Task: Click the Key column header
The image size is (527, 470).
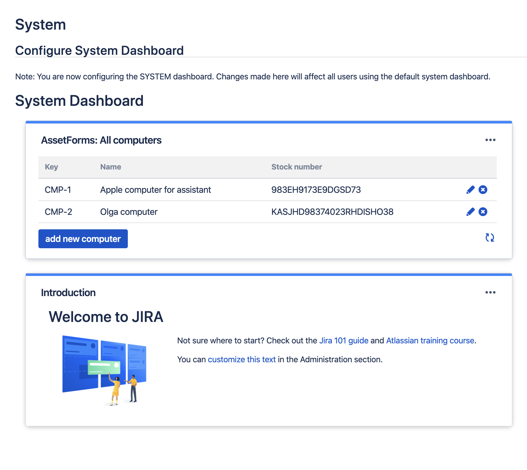Action: click(x=51, y=167)
